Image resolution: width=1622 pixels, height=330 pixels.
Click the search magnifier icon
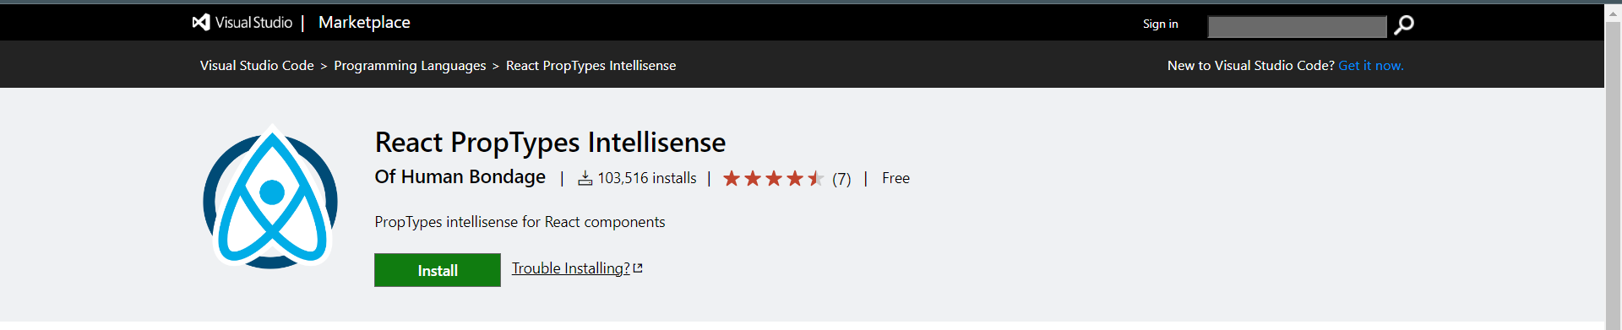[1404, 25]
